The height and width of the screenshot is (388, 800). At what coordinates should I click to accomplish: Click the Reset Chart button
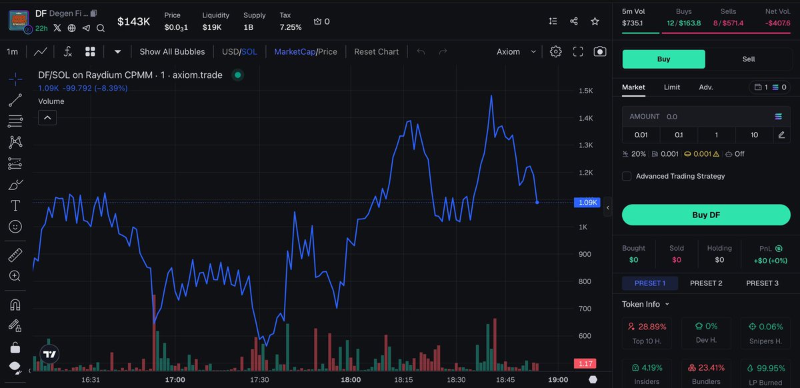click(377, 51)
